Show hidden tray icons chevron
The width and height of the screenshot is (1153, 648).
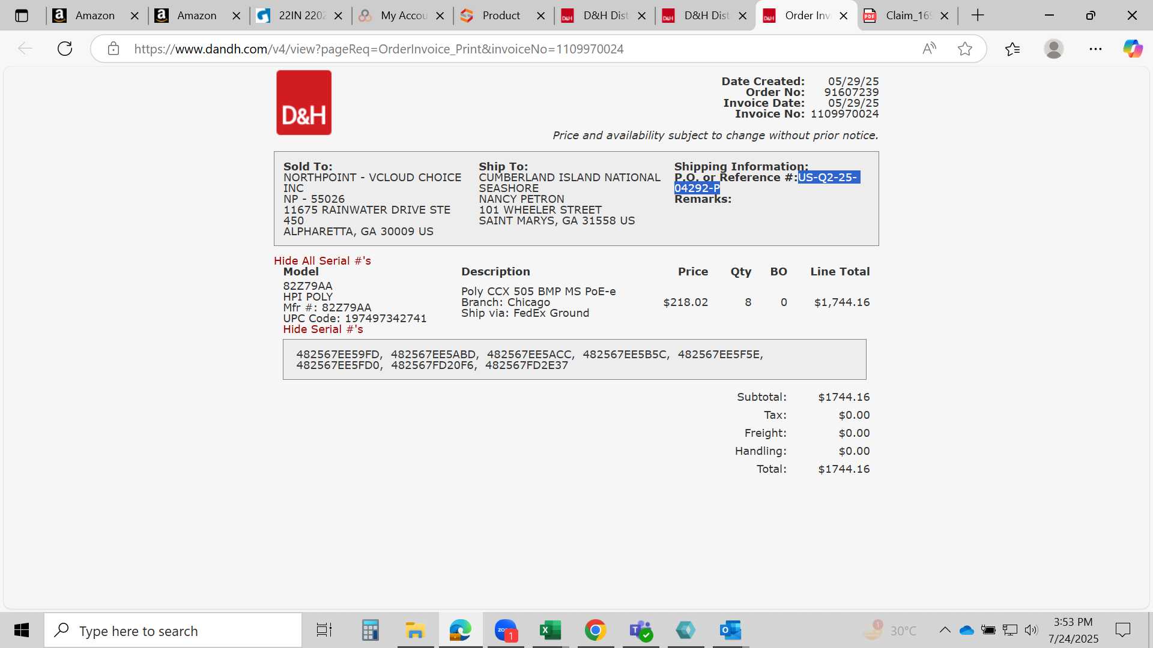(945, 630)
